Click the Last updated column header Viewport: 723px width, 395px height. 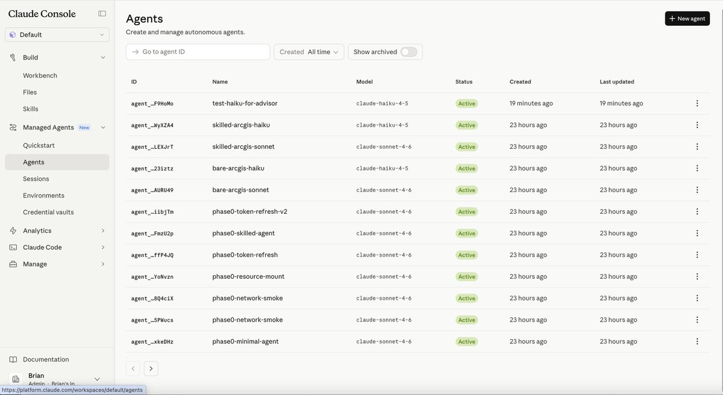click(x=617, y=82)
